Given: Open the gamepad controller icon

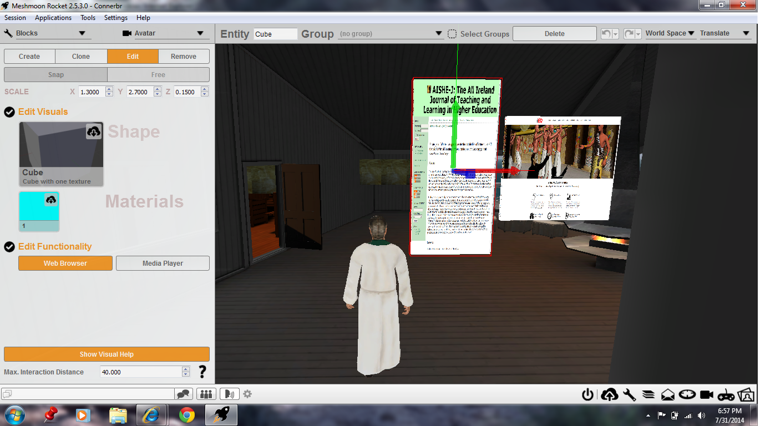Looking at the screenshot, I should pos(726,395).
